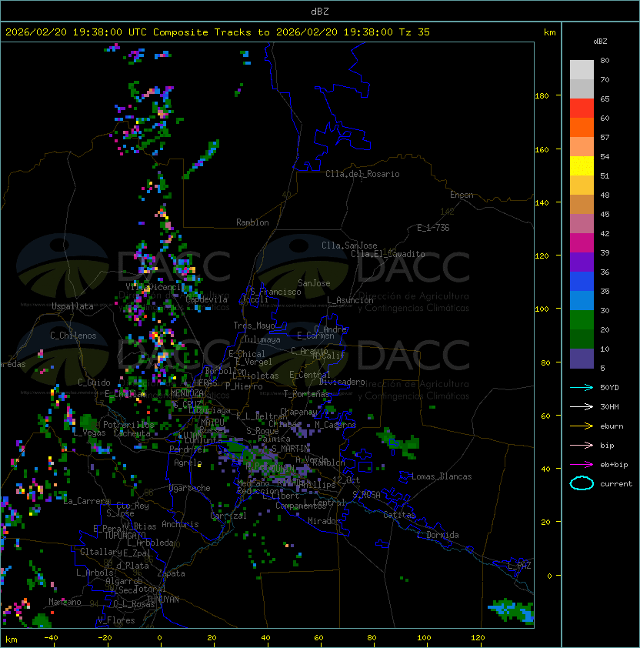Click the 'Lomas_Blancas' map label
Screen dimensions: 640x648
click(x=442, y=476)
